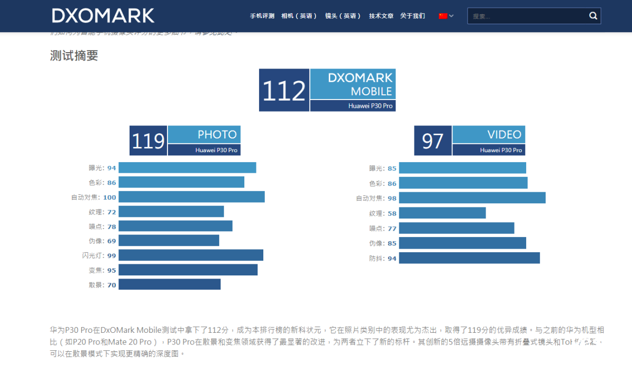Click Huawei P30 Pro under PHOTO
The width and height of the screenshot is (632, 366).
coord(204,150)
